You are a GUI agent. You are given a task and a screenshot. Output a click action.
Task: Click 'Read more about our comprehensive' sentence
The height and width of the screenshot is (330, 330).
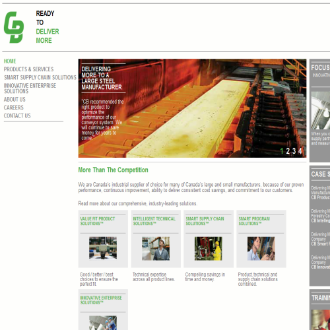pyautogui.click(x=138, y=203)
